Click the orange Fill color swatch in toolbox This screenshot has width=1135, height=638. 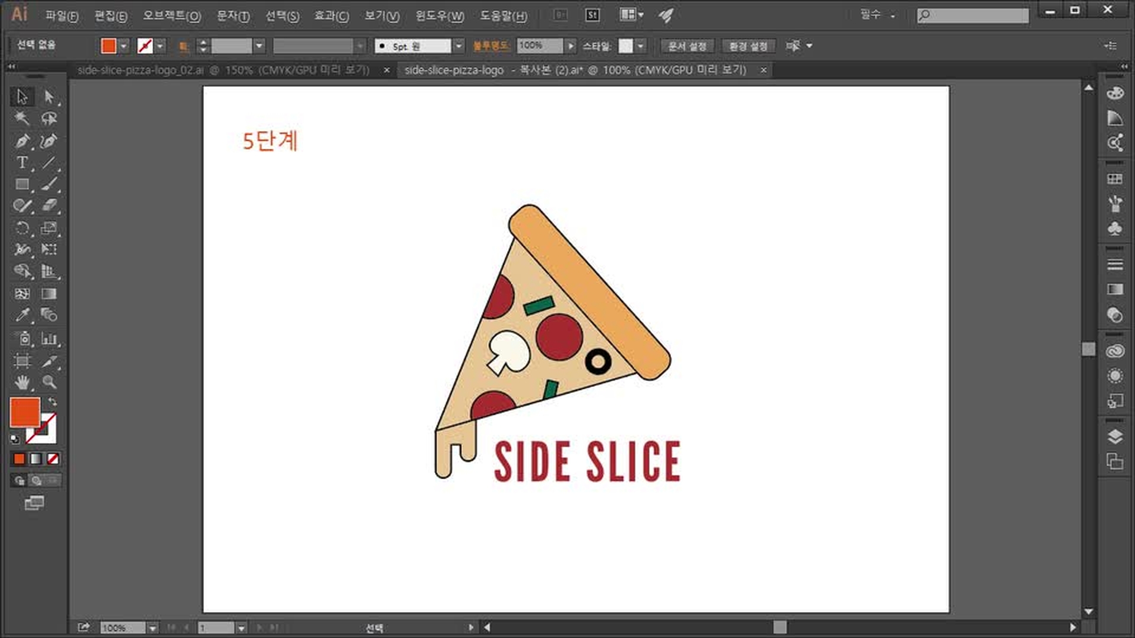click(x=24, y=411)
